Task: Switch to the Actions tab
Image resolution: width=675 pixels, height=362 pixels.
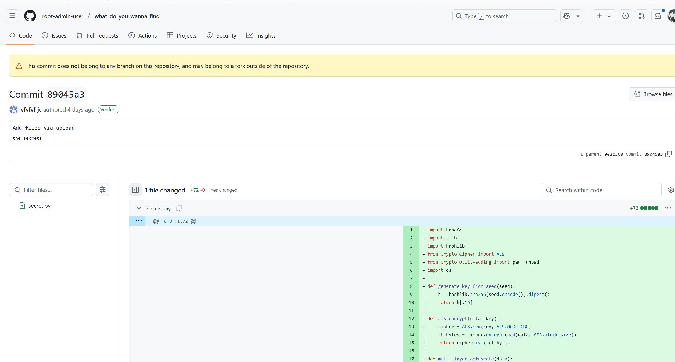Action: click(143, 35)
